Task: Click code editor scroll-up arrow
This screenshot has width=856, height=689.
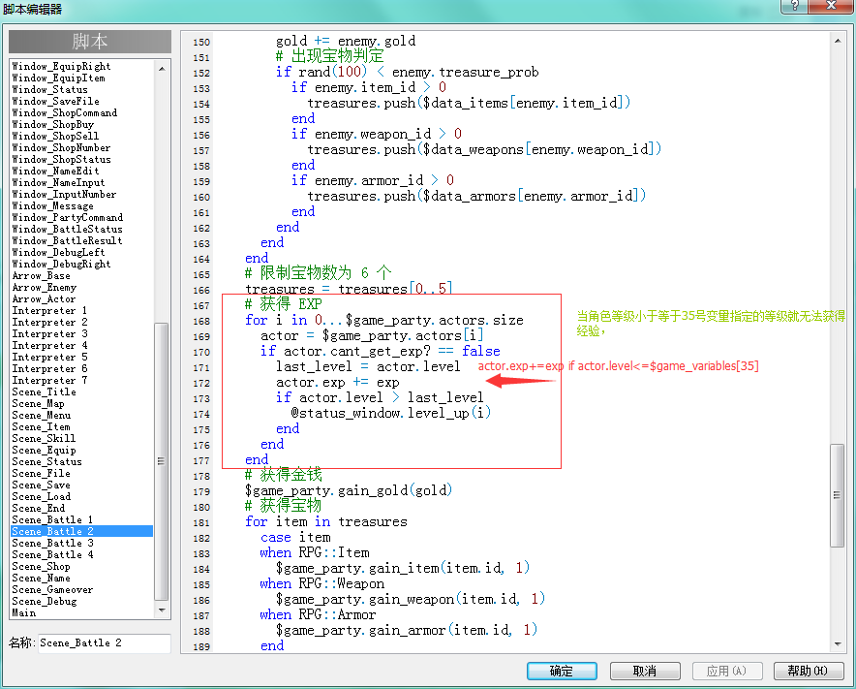Action: [x=838, y=41]
